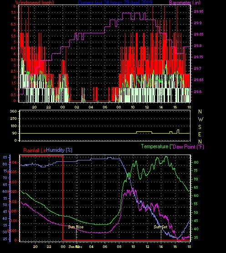Image resolution: width=226 pixels, height=253 pixels.
Task: Select the 29.9 barometer axis label
Action: point(198,23)
